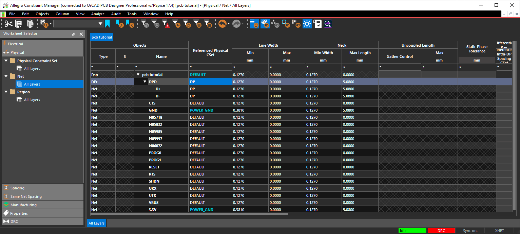Select the GND net's POWER_GND cell
The image size is (520, 234).
202,110
